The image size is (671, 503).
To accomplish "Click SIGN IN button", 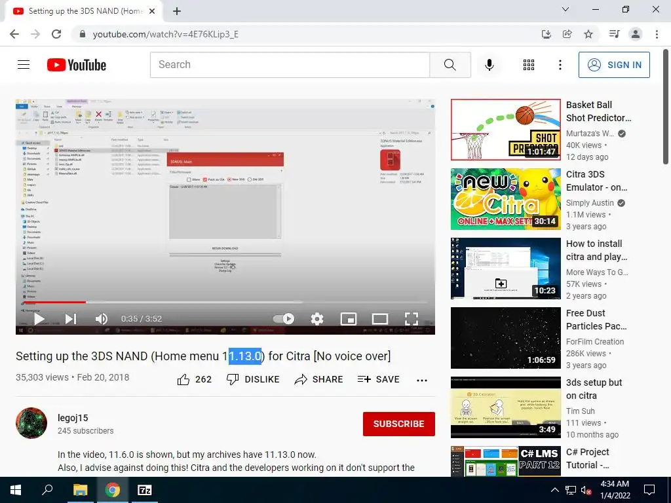I will [614, 65].
